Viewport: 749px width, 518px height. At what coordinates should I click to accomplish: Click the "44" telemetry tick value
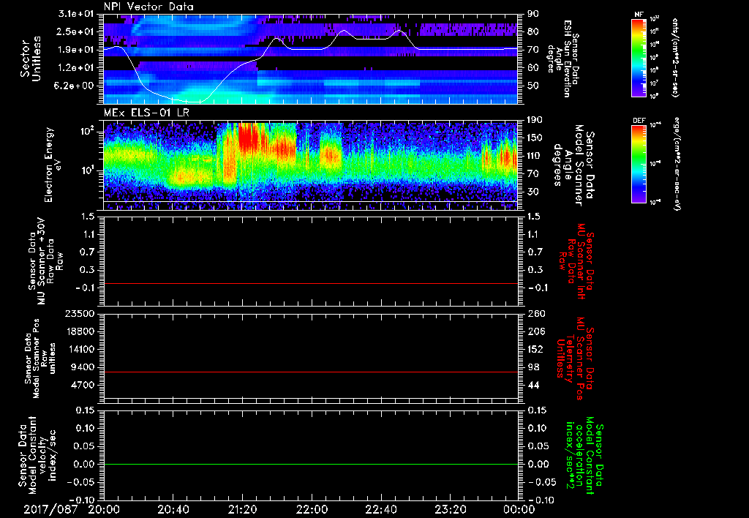tap(532, 385)
